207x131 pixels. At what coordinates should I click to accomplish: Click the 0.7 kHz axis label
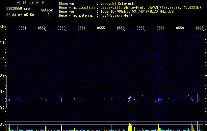click(x=3, y=108)
